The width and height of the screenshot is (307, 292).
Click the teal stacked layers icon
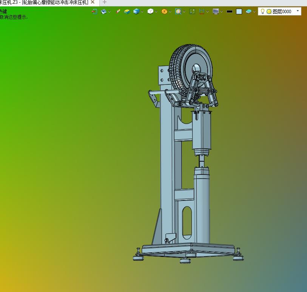pos(248,12)
